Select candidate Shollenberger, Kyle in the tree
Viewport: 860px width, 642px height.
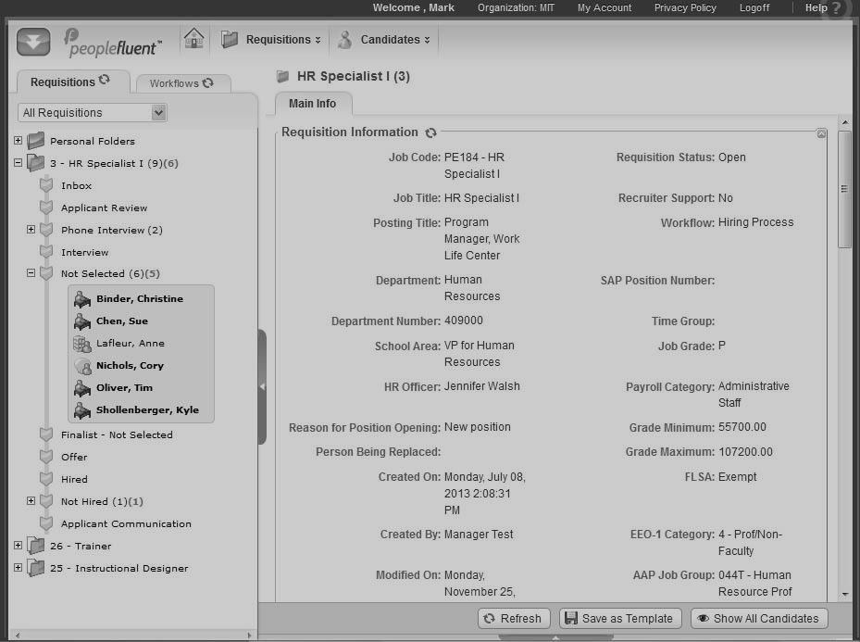[147, 410]
